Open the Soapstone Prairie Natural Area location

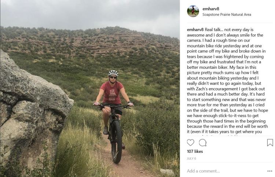click(227, 15)
